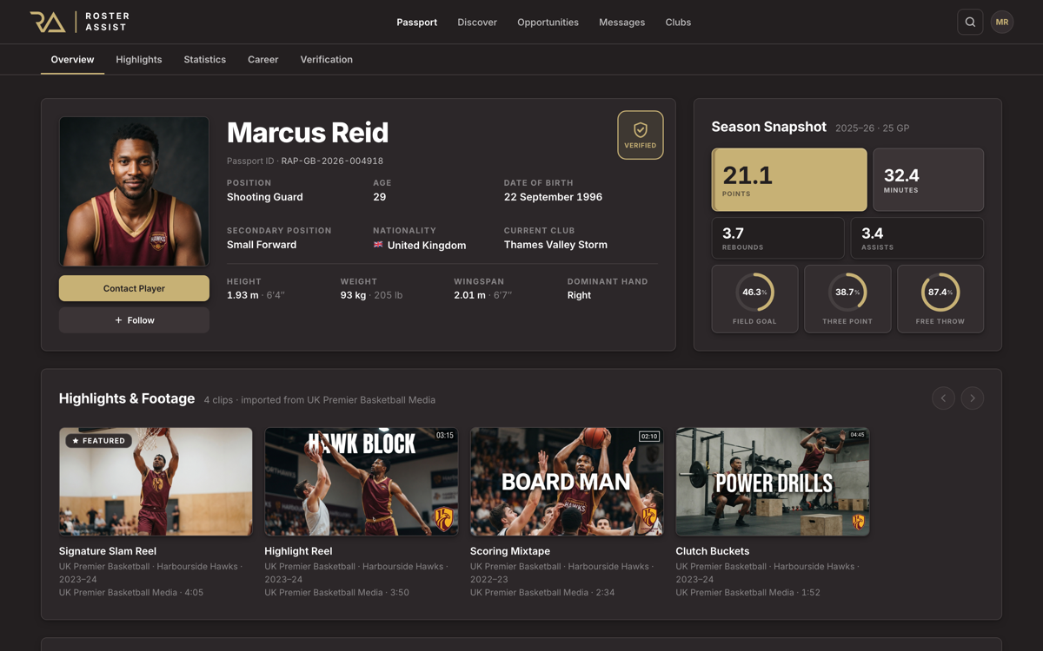Play the Power Drills video thumbnail

click(x=773, y=482)
